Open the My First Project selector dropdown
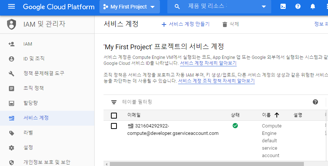Viewport: 328px width, 166px height. [129, 7]
